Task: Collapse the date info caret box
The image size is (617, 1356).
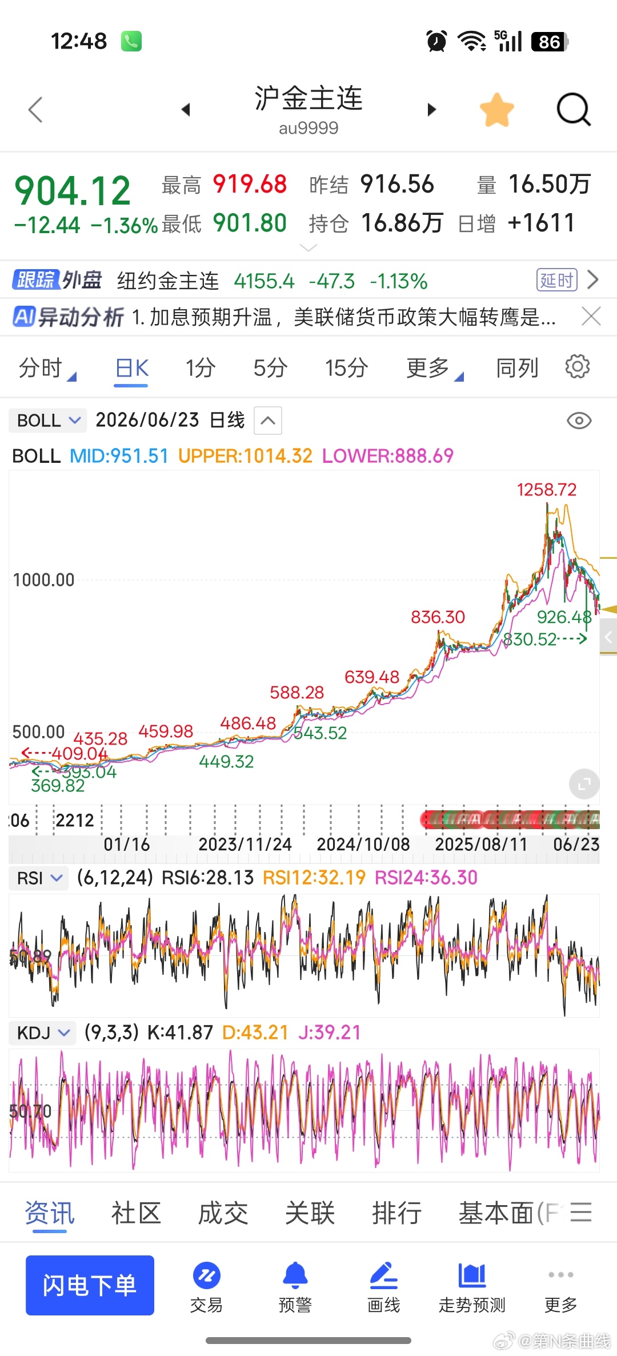Action: tap(268, 421)
